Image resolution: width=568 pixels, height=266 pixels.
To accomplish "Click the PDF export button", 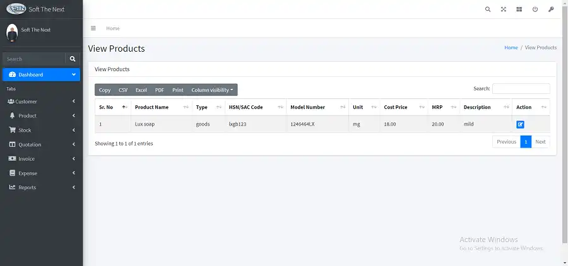I will (x=160, y=90).
